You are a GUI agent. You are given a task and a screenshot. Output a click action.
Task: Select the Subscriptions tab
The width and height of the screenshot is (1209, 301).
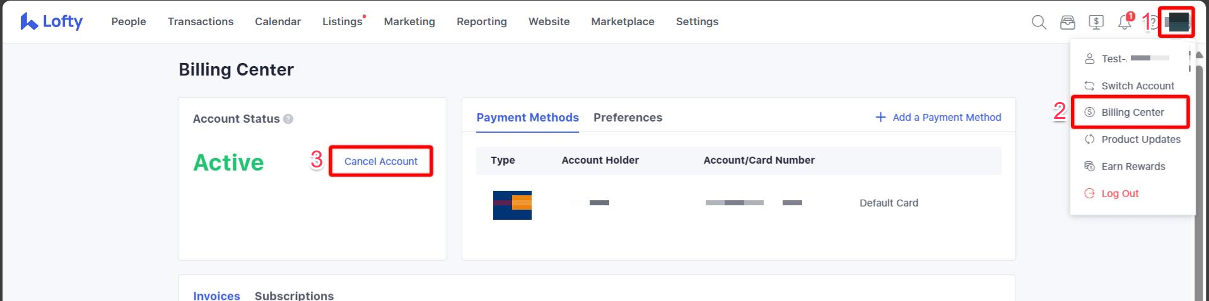[x=294, y=295]
